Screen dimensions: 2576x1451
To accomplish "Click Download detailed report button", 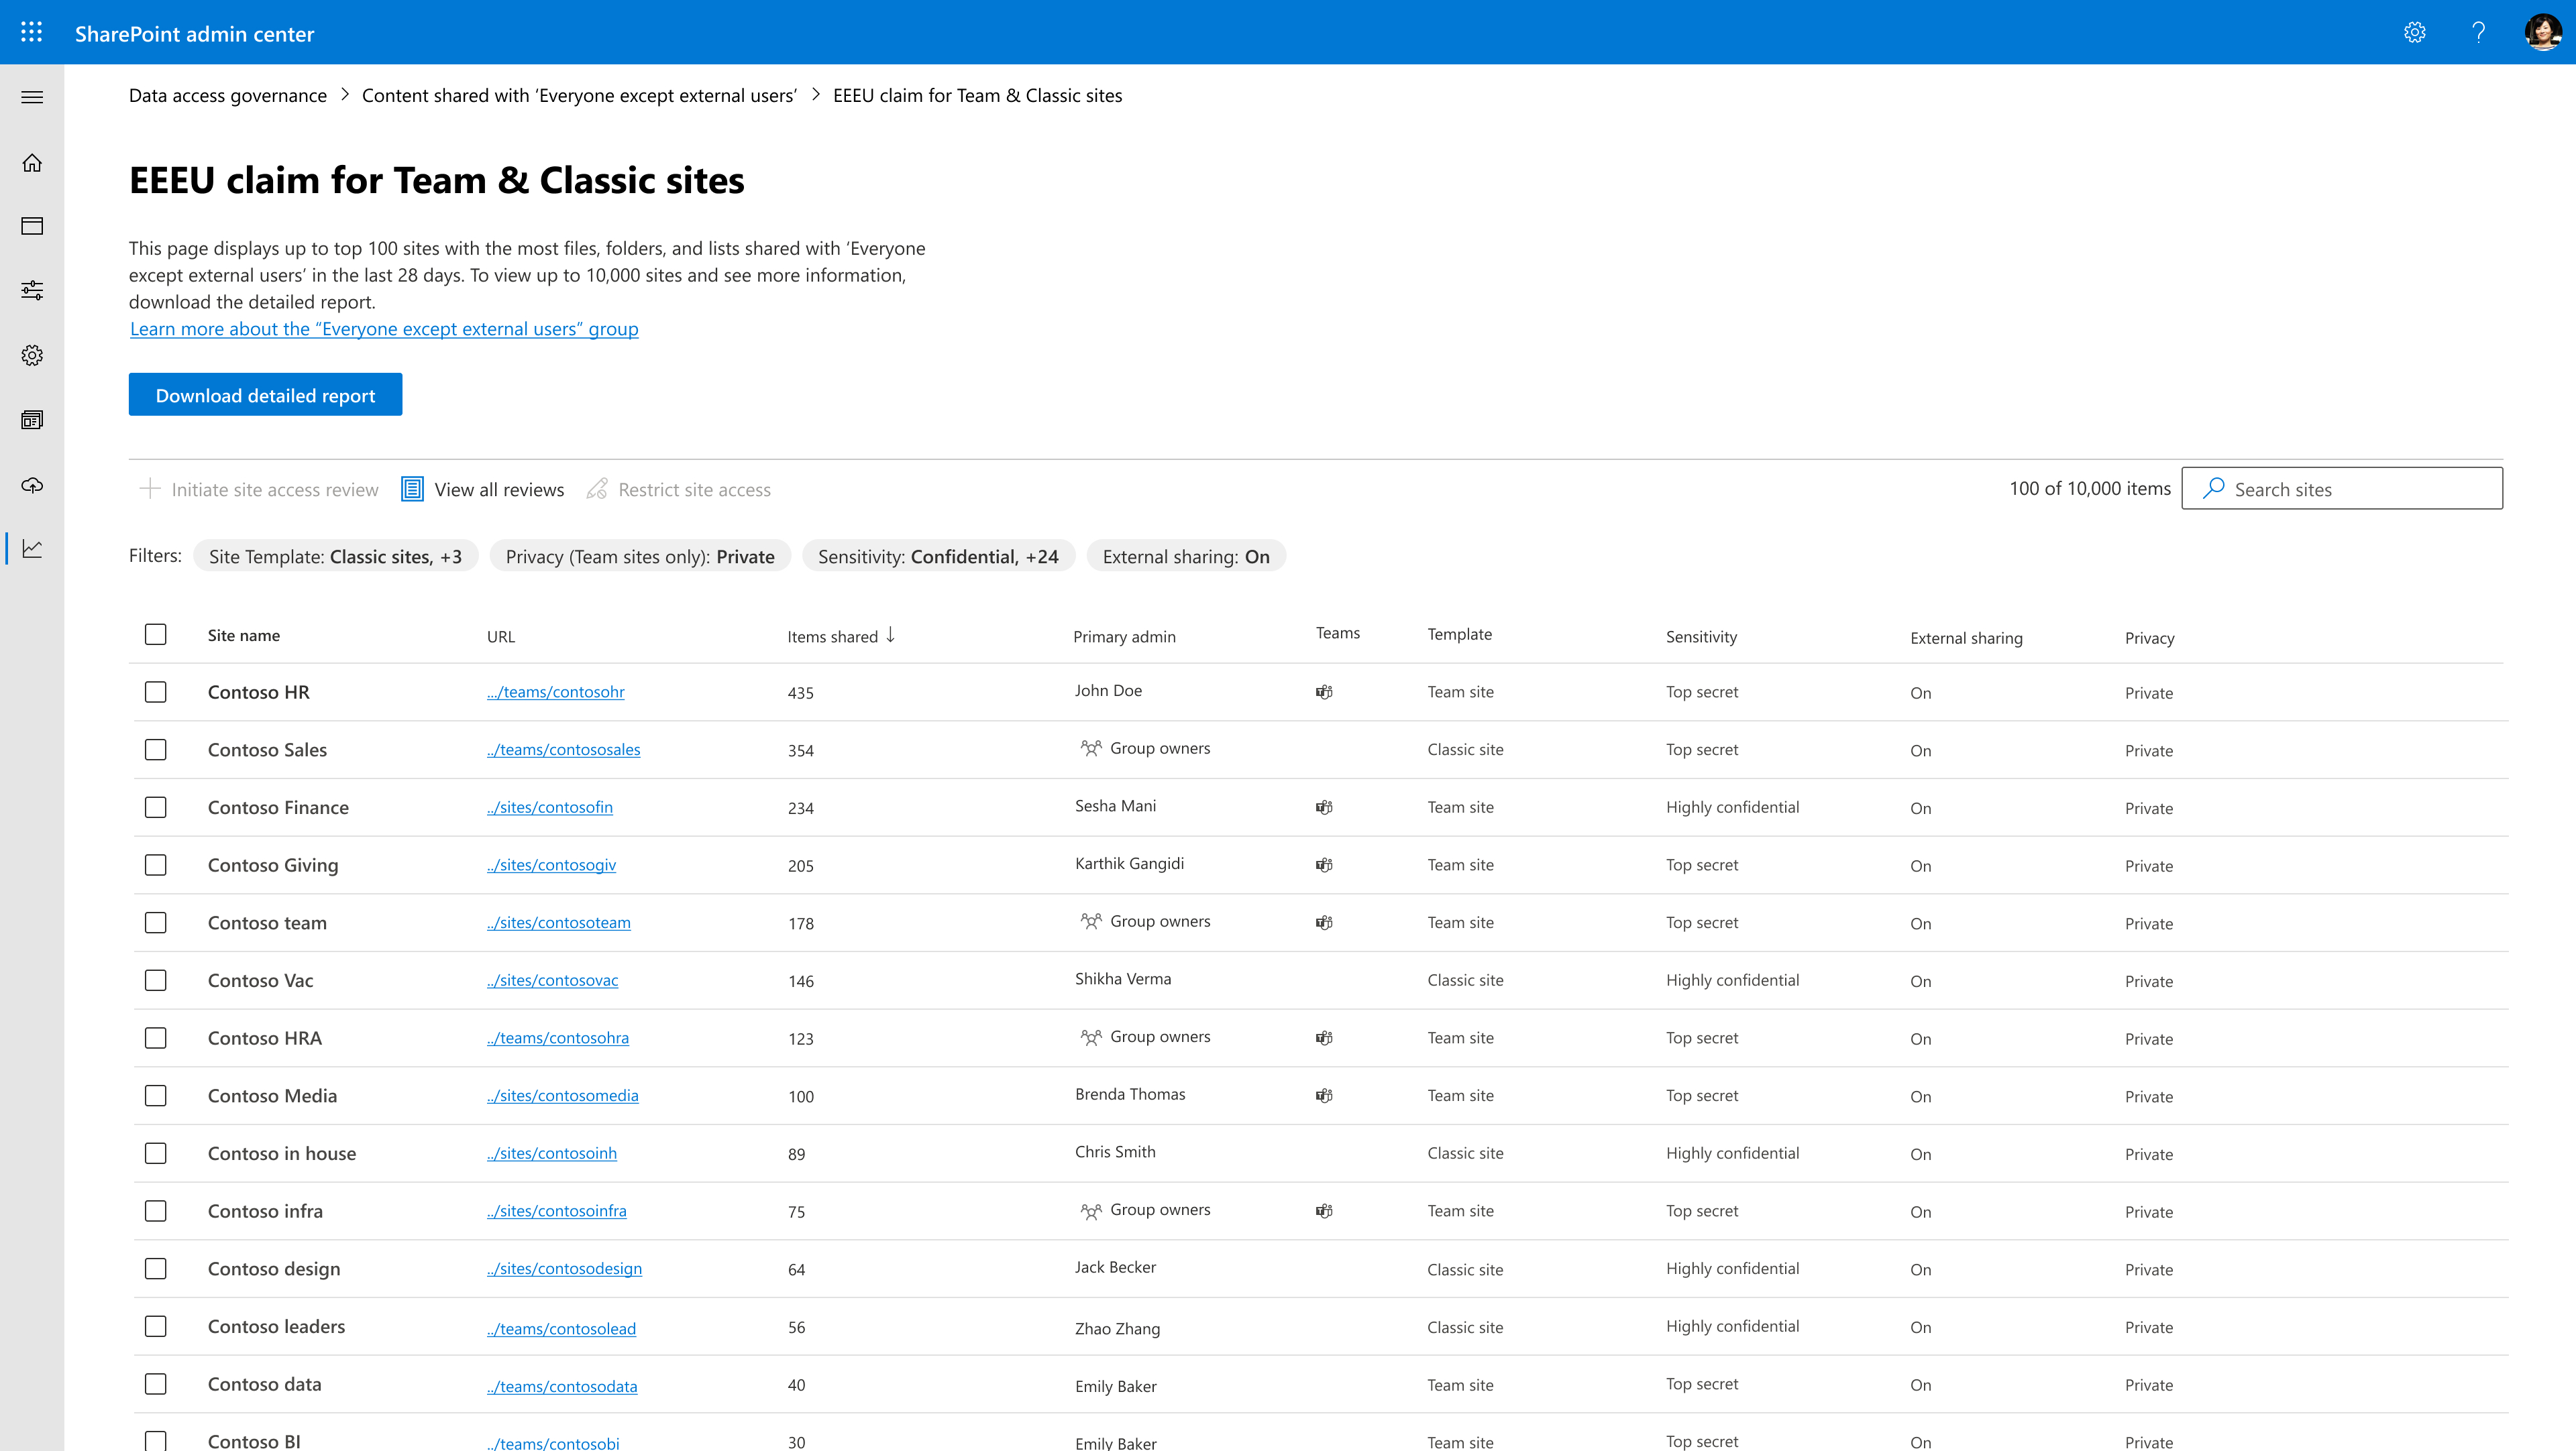I will 265,395.
